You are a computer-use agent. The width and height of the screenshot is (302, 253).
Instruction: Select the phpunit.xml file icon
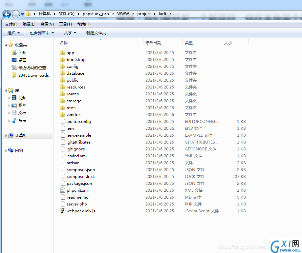coord(63,190)
